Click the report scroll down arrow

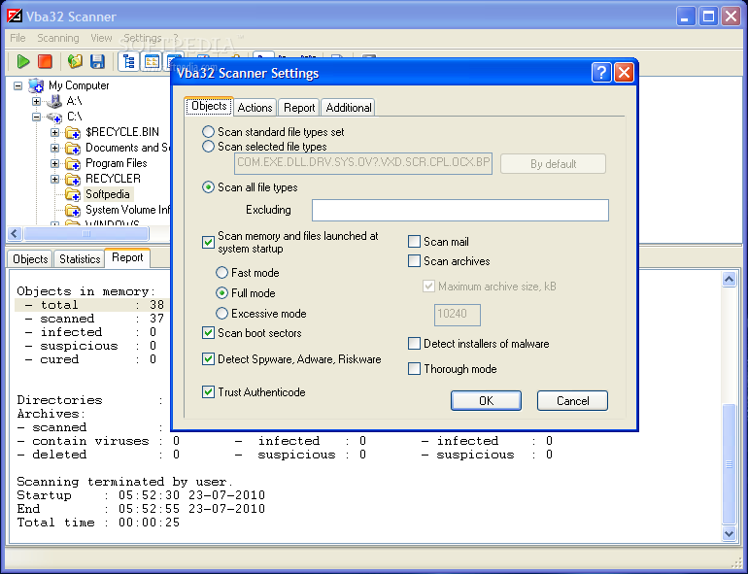tap(729, 534)
